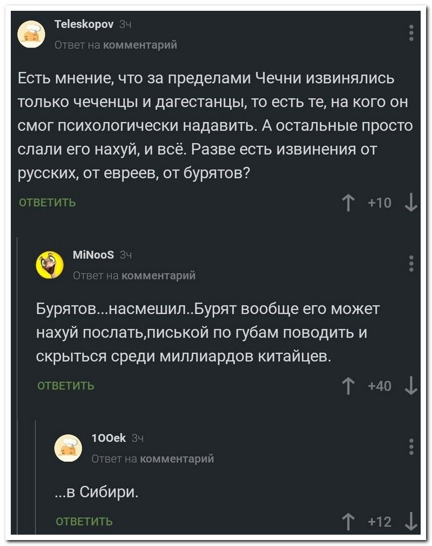This screenshot has height=546, width=432.
Task: Reply to MiNooS's comment with ОТВЕТИТЬ
Action: tap(66, 385)
